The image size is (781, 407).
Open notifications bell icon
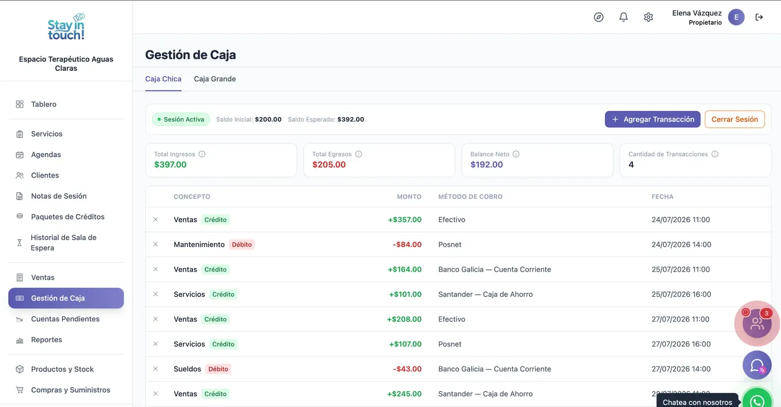(x=623, y=17)
